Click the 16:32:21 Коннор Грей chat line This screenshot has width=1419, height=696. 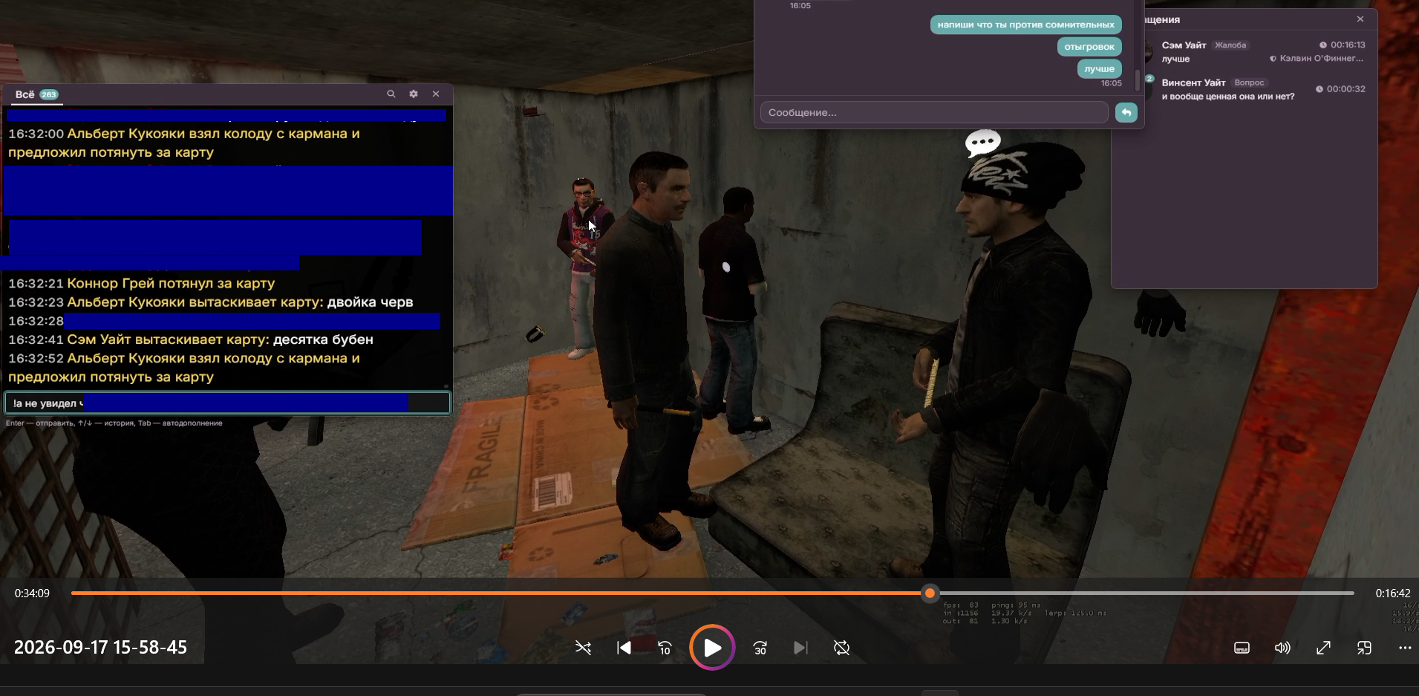(142, 283)
